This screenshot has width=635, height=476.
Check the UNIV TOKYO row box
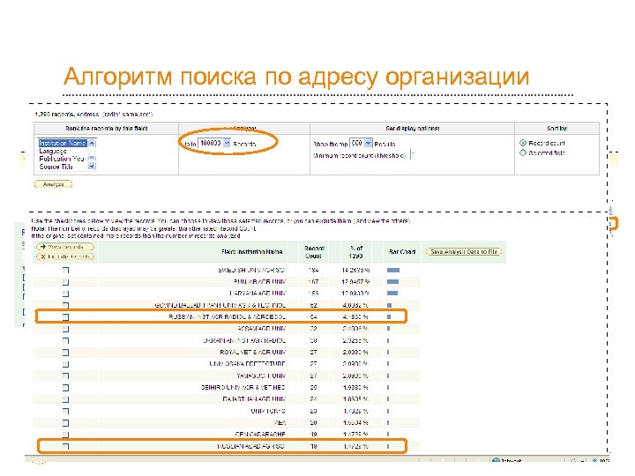tap(65, 412)
